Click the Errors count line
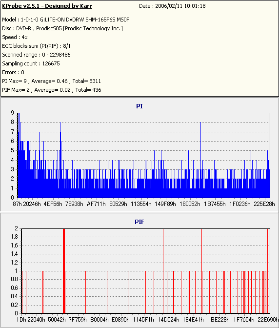Viewport: 279px width, 328px height. [13, 72]
